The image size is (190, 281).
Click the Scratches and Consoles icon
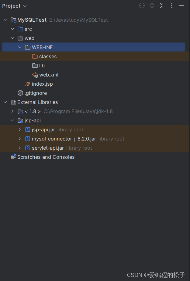[14, 157]
